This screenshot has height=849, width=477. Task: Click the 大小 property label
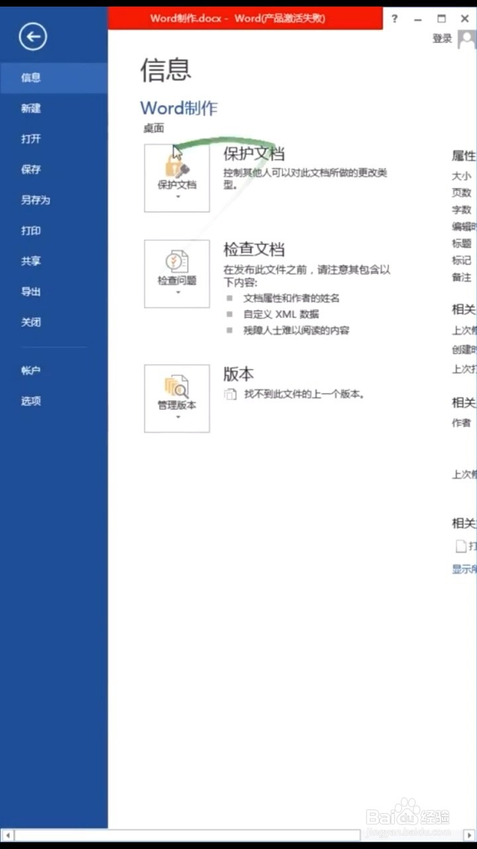pos(462,176)
